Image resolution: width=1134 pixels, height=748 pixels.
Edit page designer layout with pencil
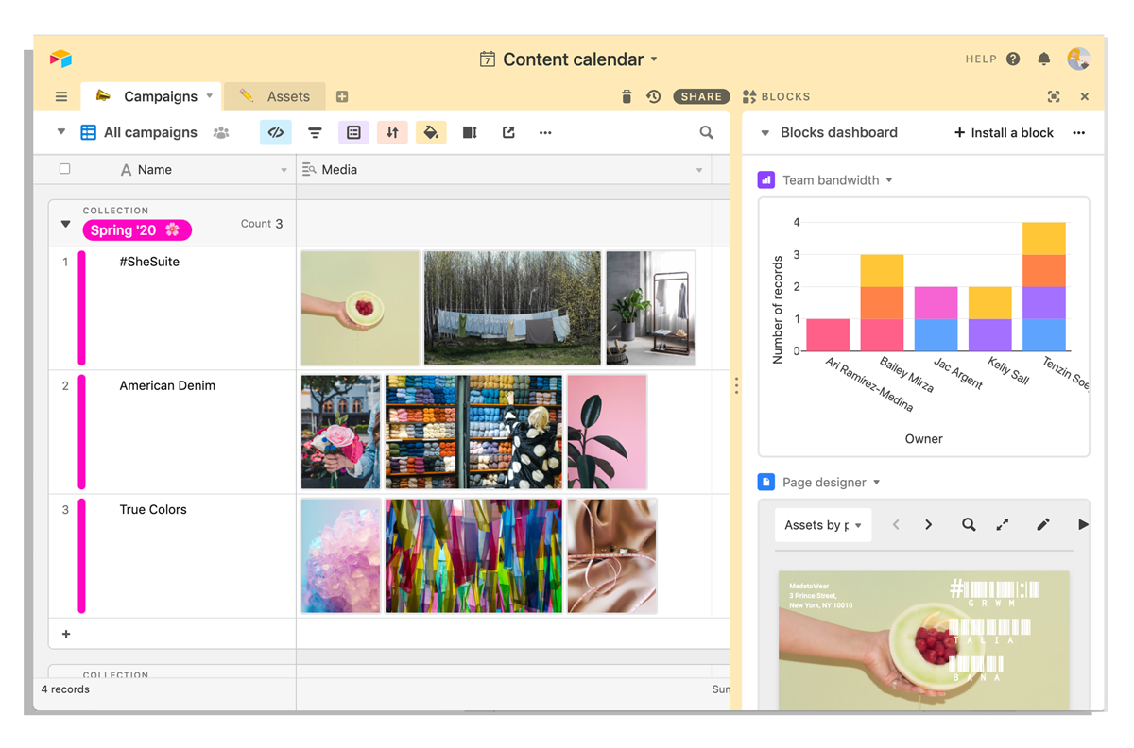click(x=1043, y=525)
